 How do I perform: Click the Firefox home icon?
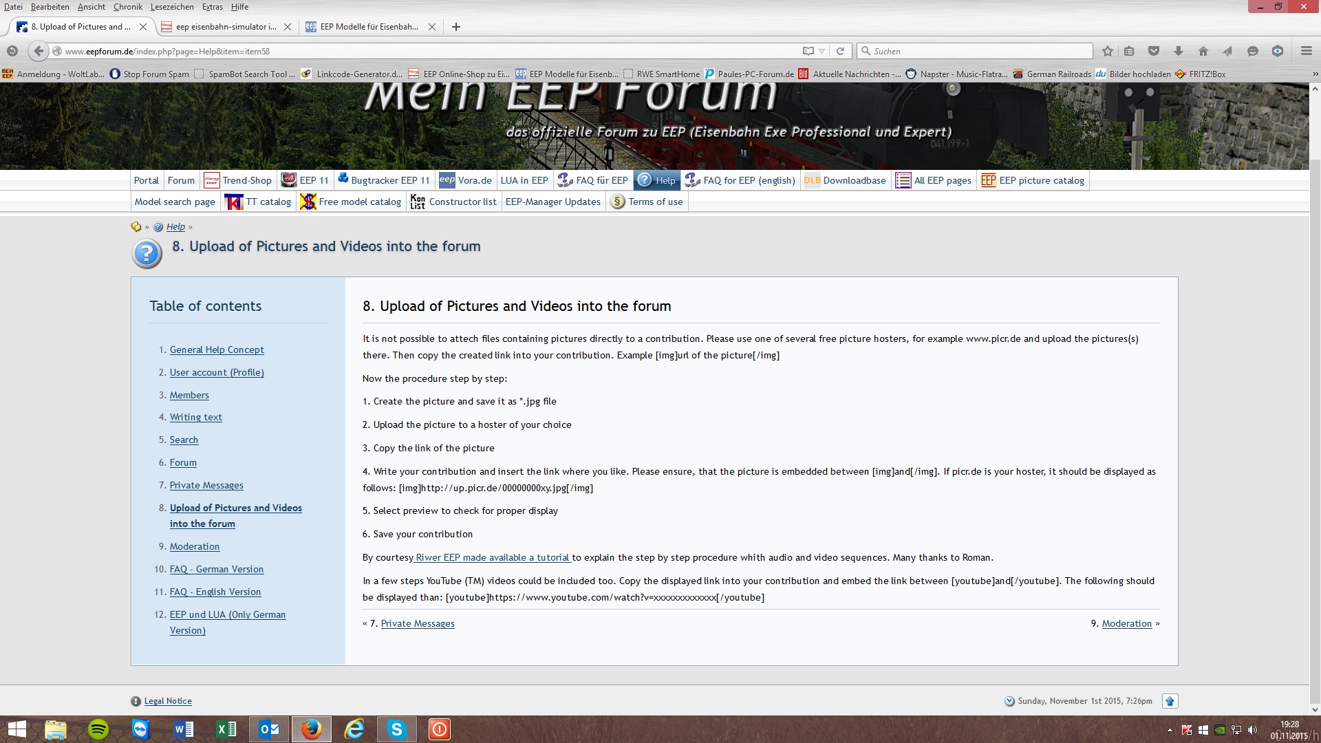[1203, 51]
